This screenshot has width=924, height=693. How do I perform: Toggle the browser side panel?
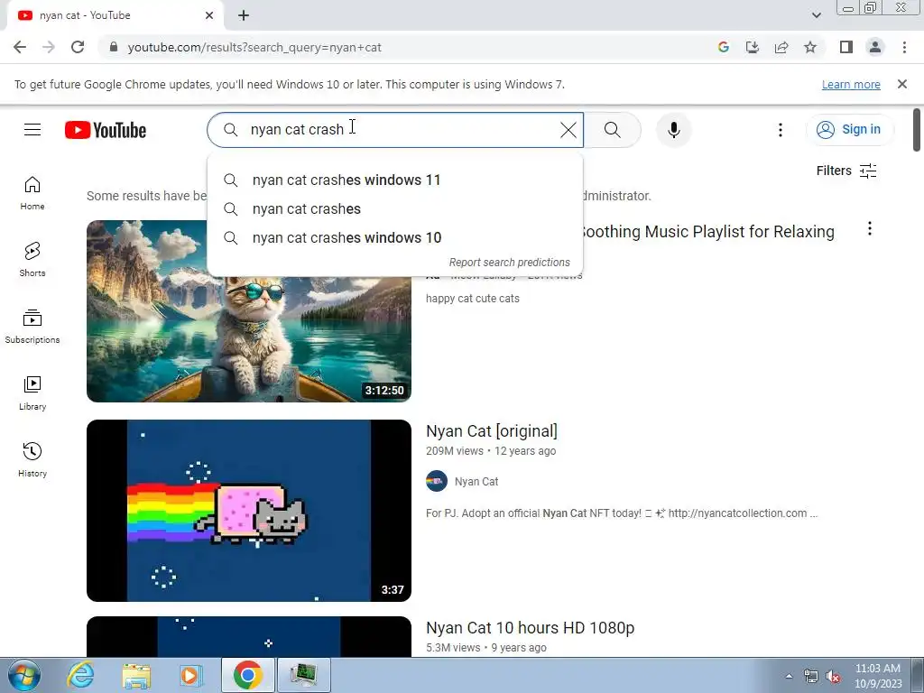click(x=846, y=47)
